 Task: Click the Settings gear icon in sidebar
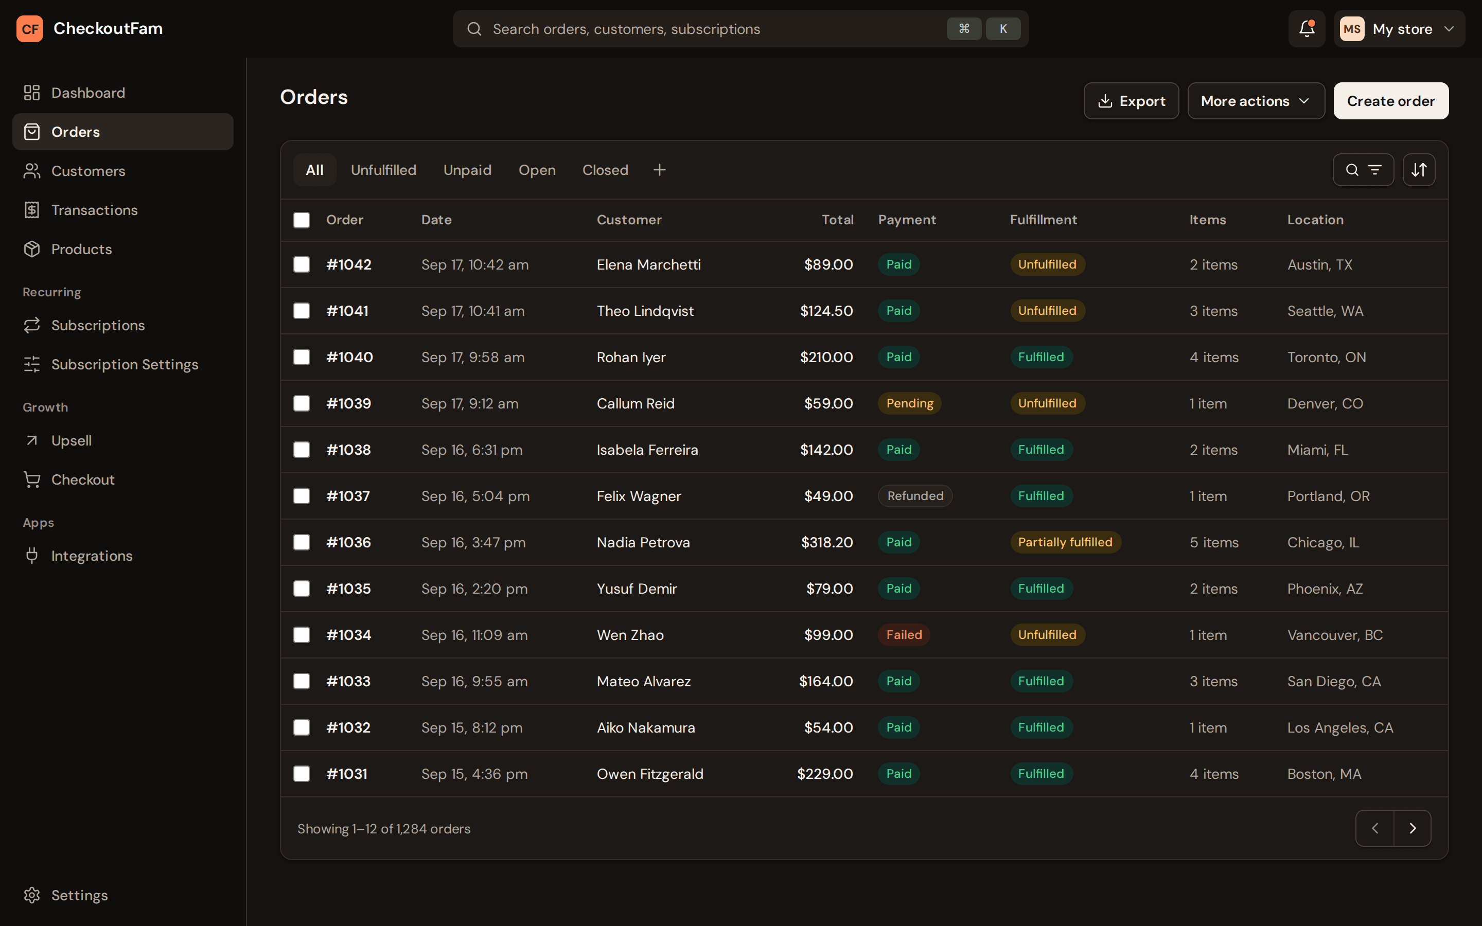32,895
